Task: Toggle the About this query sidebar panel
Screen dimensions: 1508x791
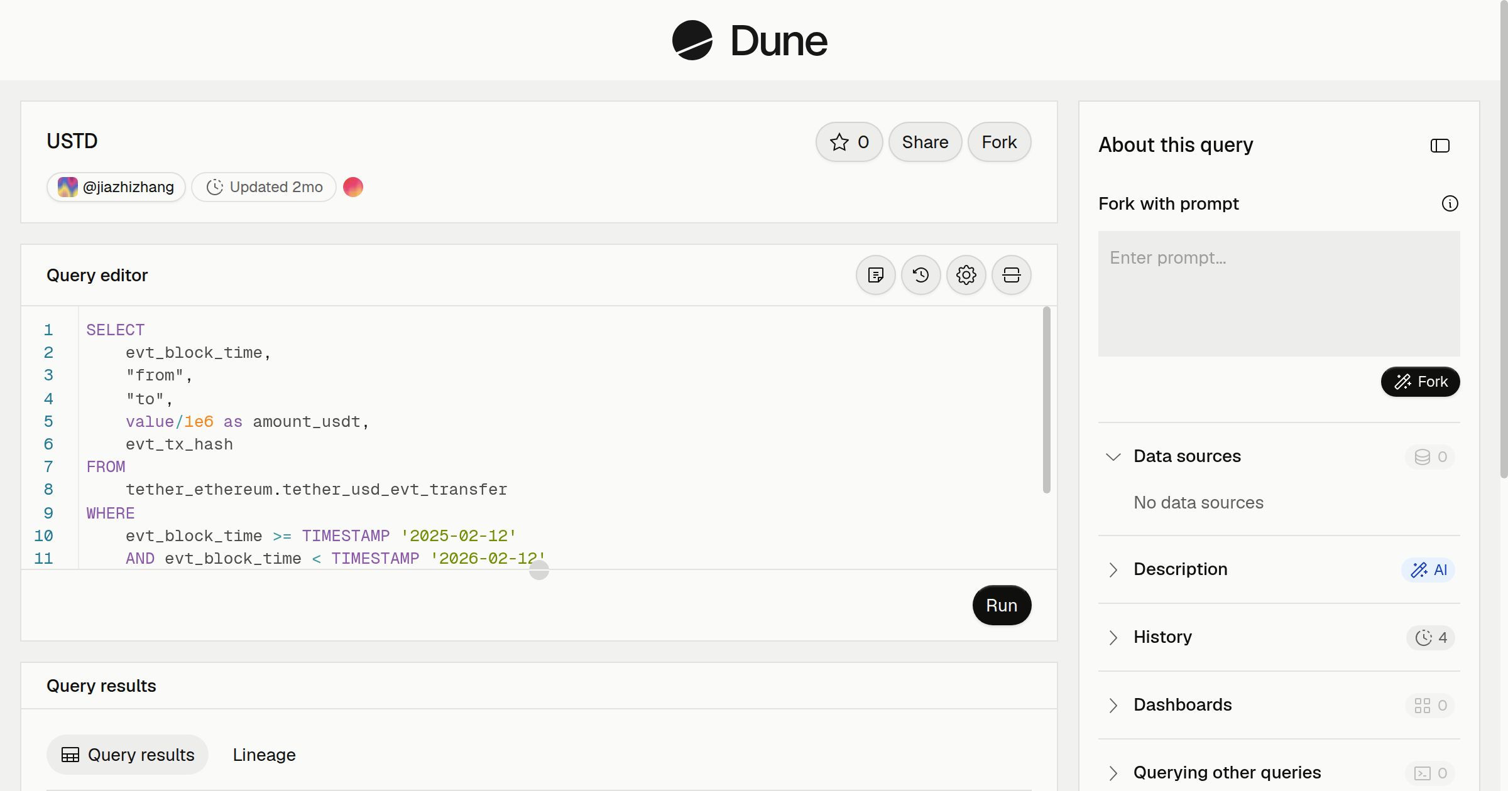Action: pos(1440,146)
